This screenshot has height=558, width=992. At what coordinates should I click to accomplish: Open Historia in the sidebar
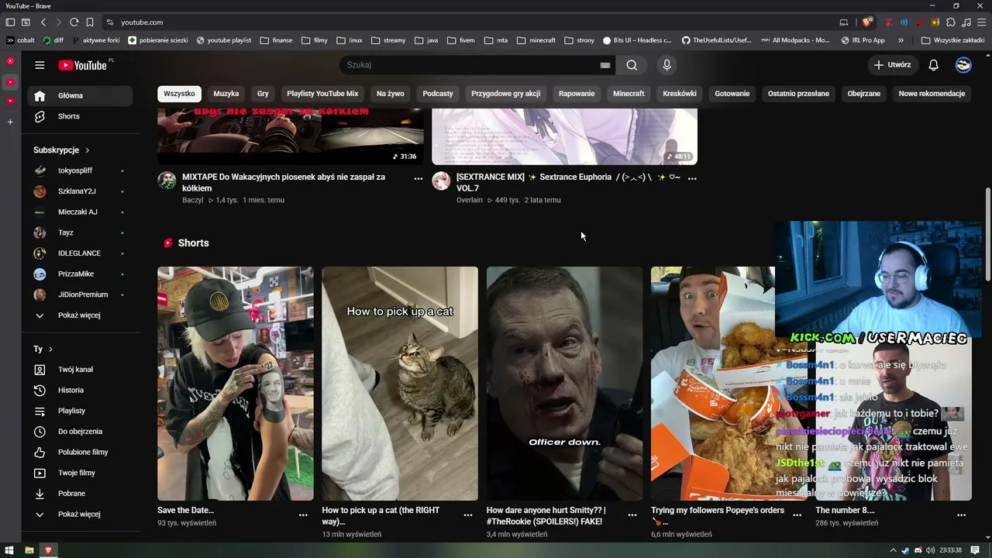coord(81,391)
